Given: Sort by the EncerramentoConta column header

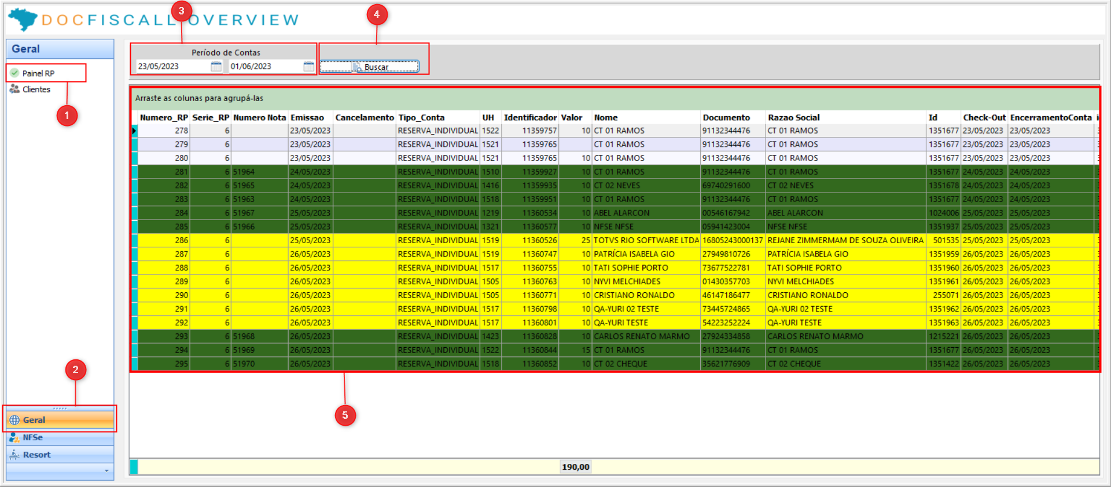Looking at the screenshot, I should pyautogui.click(x=1051, y=117).
